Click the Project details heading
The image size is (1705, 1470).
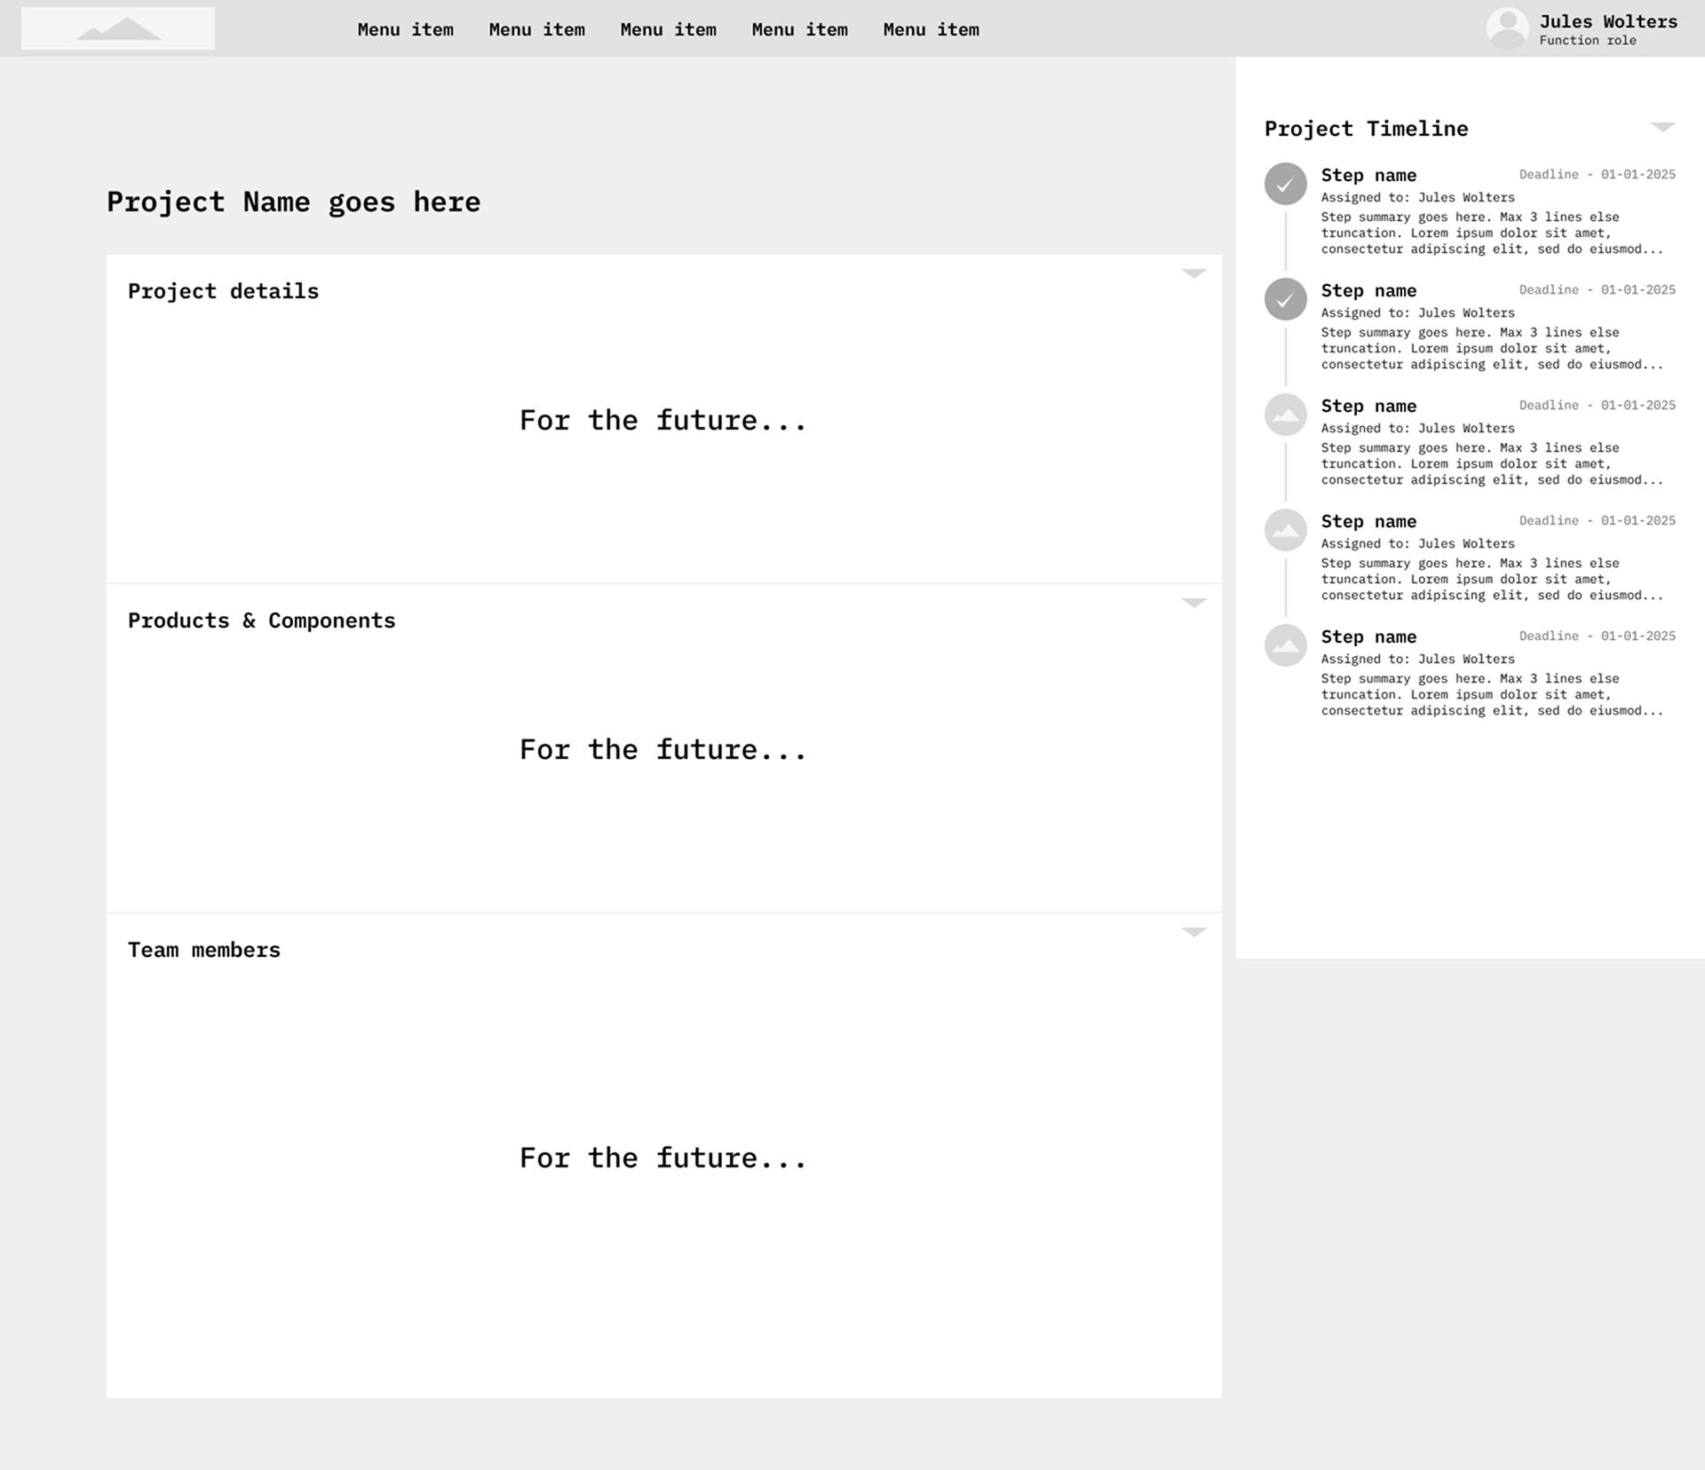click(x=223, y=291)
